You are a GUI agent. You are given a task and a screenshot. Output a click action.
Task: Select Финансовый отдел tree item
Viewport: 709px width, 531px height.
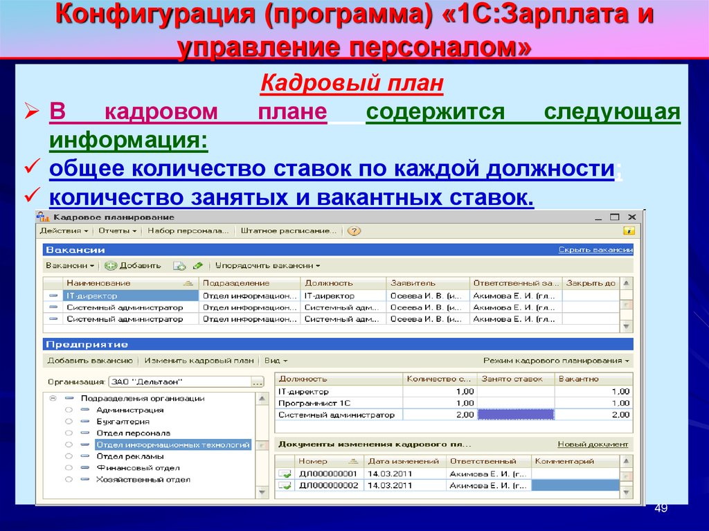pos(138,468)
